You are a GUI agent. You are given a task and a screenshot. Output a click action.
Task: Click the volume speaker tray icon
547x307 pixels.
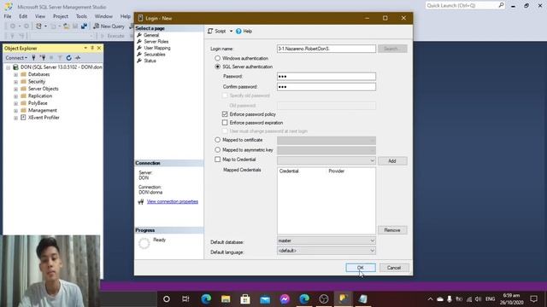[479, 299]
